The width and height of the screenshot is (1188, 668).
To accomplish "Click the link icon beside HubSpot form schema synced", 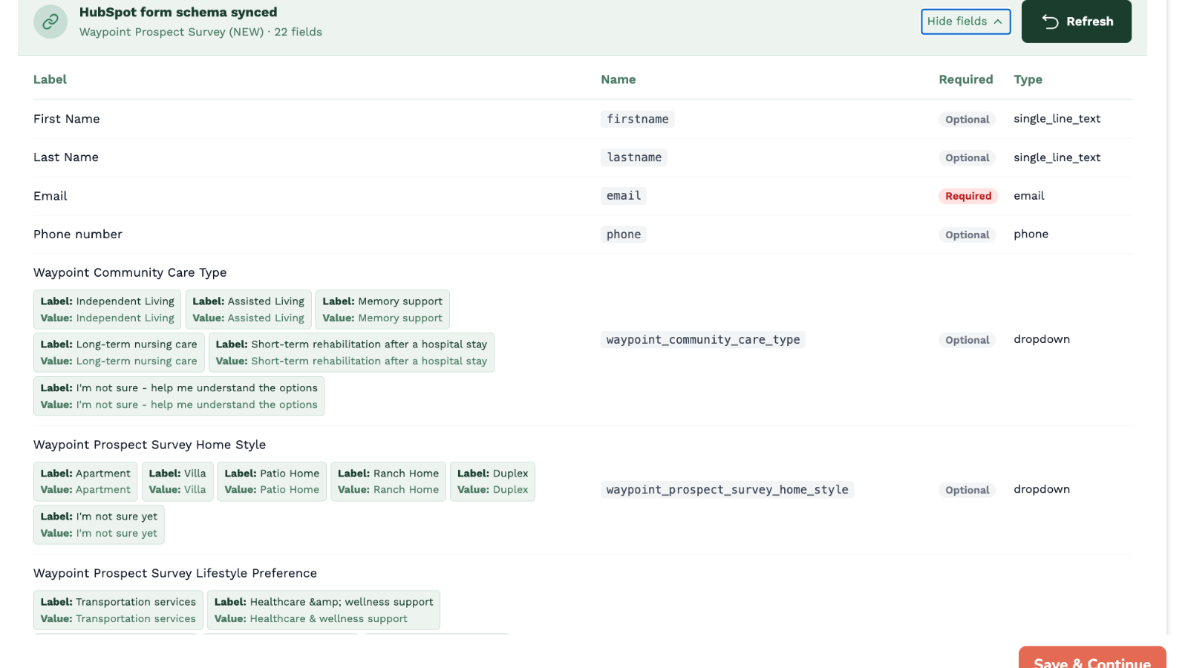I will (50, 22).
